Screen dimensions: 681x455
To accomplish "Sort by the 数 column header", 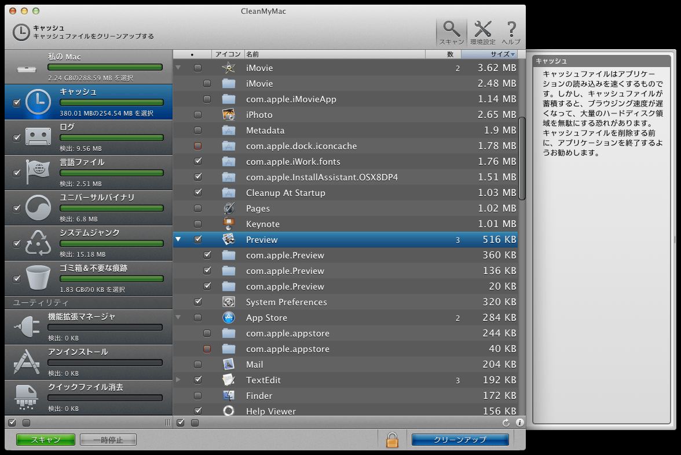I will coord(443,54).
